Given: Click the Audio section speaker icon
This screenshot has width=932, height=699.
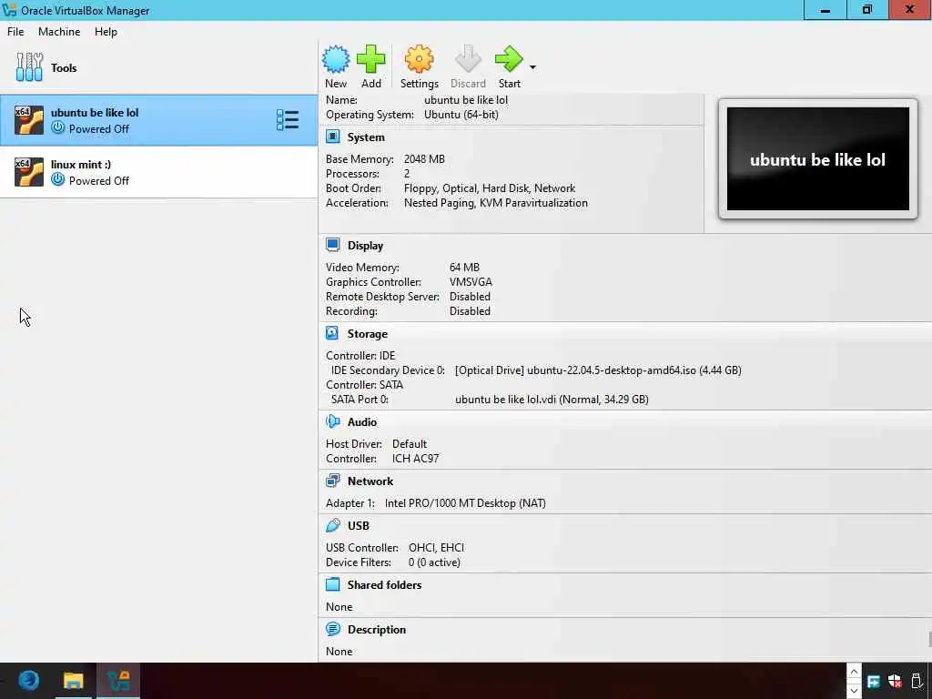Looking at the screenshot, I should coord(333,422).
